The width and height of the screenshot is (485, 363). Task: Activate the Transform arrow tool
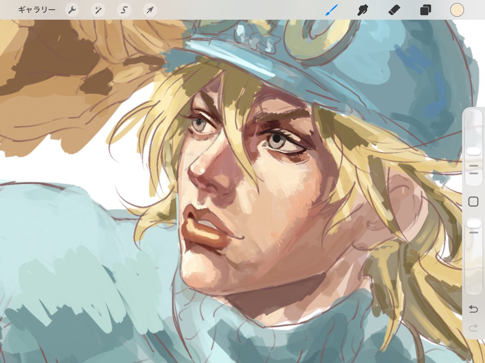tap(150, 10)
